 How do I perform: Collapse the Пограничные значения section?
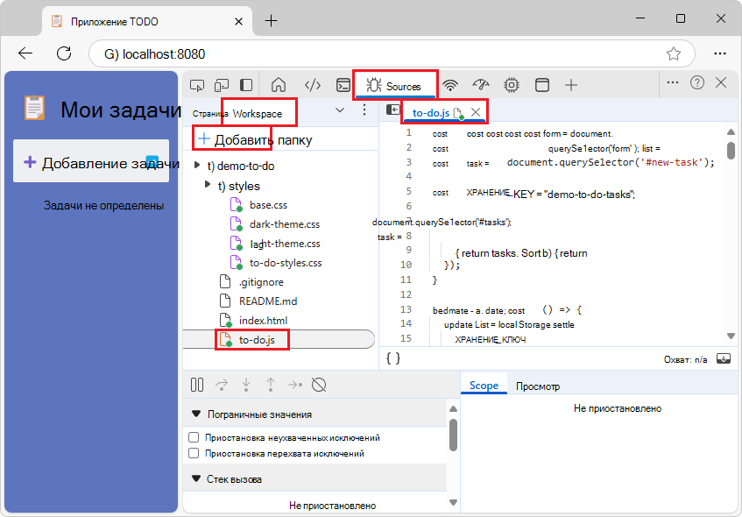[196, 414]
